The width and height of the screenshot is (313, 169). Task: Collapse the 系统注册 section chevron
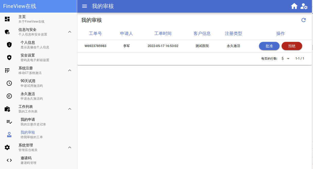tap(69, 70)
